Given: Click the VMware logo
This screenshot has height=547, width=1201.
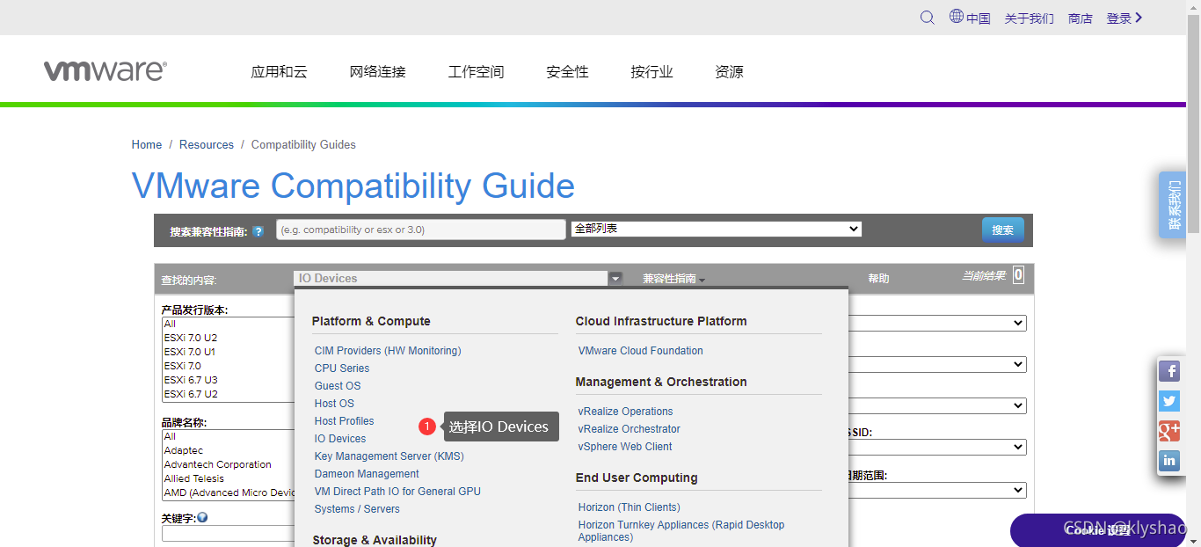Looking at the screenshot, I should (105, 69).
